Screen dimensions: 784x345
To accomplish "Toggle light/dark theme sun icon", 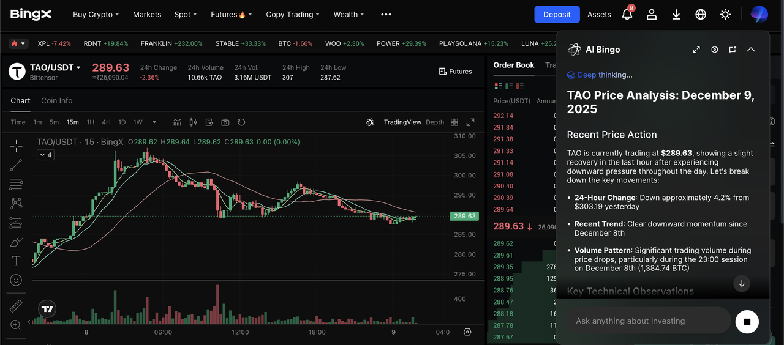I will click(725, 15).
